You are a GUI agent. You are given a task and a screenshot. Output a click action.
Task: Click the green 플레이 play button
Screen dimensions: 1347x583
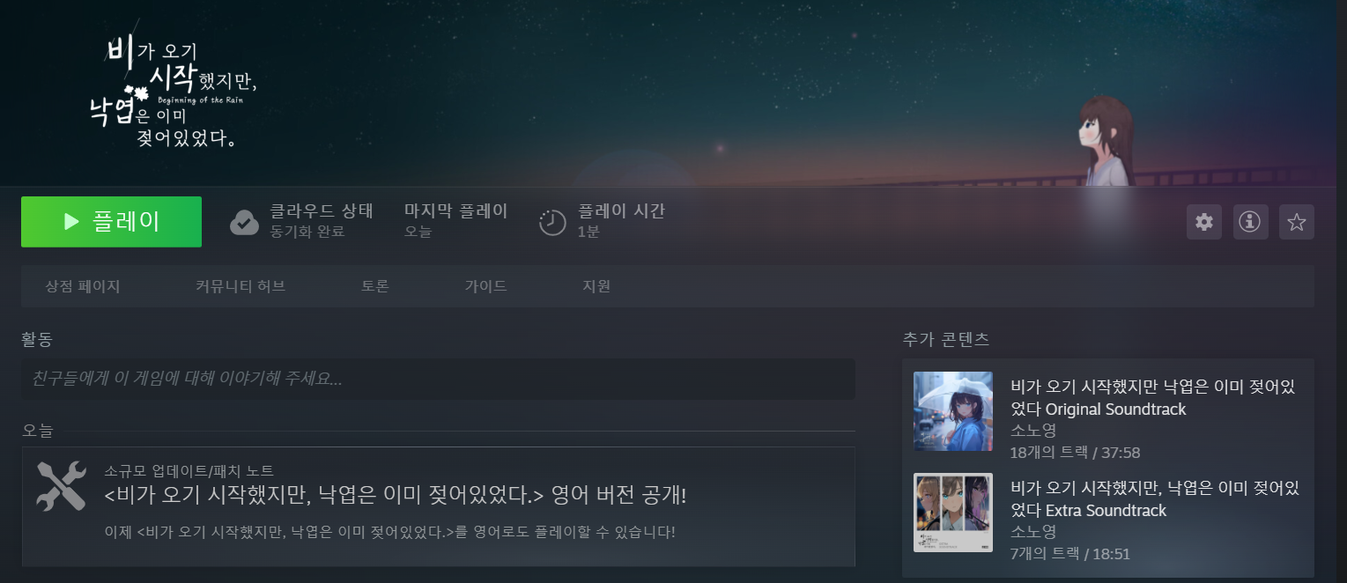(111, 222)
